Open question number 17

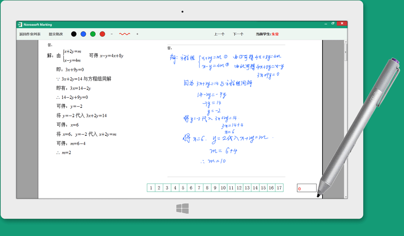pos(279,188)
